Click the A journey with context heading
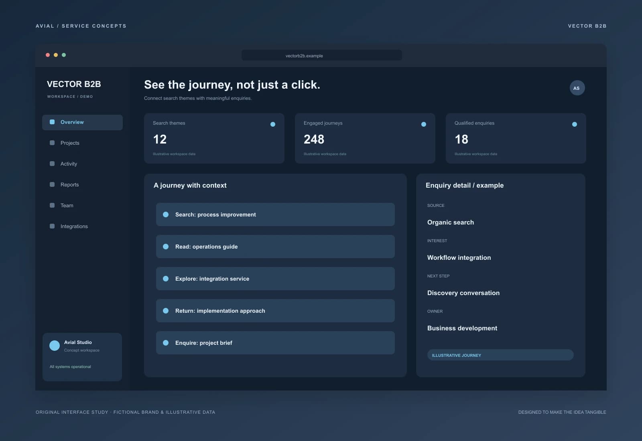 [190, 185]
